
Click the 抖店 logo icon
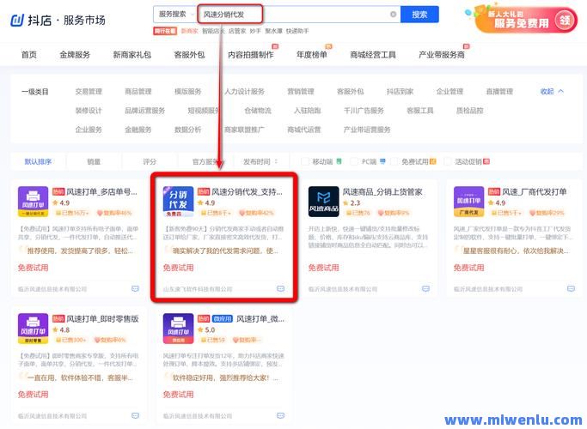coord(17,20)
